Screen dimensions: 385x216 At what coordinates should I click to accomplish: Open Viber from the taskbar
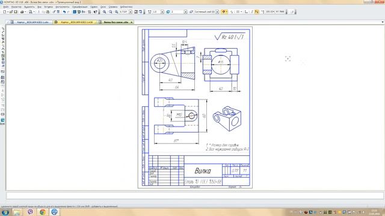pos(30,212)
